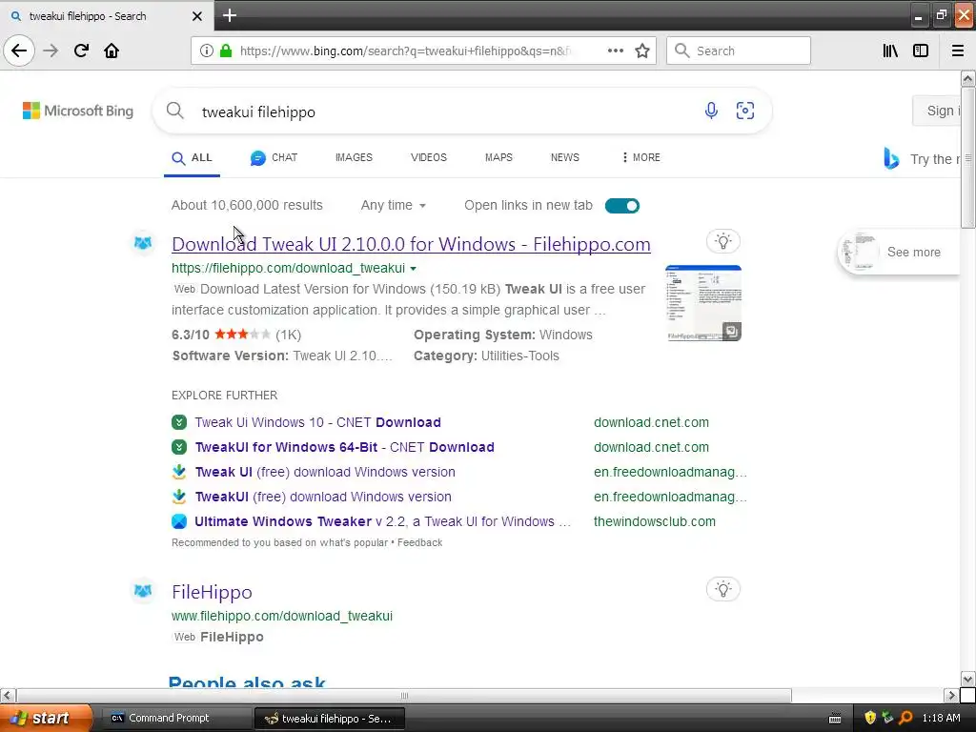This screenshot has height=732, width=976.
Task: Click the horizontal scrollbar right arrow
Action: [951, 695]
